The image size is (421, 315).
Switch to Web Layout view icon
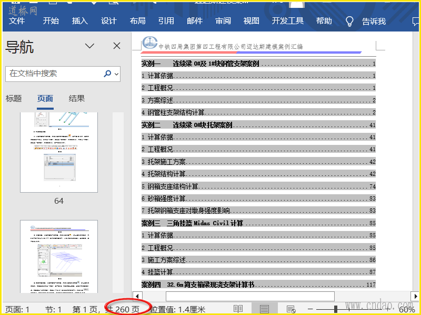click(291, 309)
